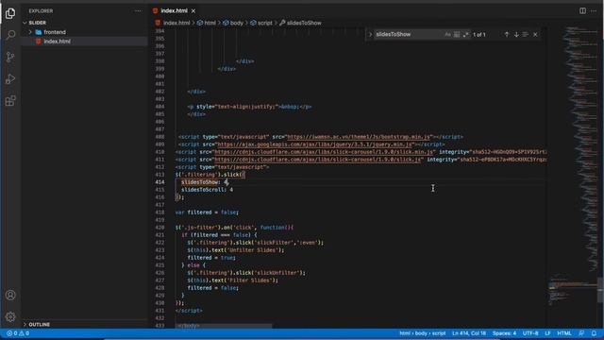
Task: Select slidesToShow in the breadcrumb
Action: tap(304, 23)
